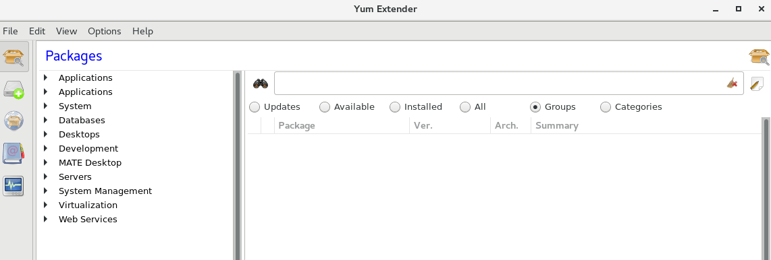771x260 pixels.
Task: Click the notepad edit icon beside search
Action: (757, 84)
